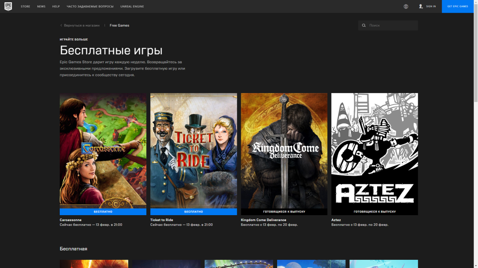Open the Ticket to Ride cover image
The height and width of the screenshot is (268, 478).
click(x=194, y=151)
